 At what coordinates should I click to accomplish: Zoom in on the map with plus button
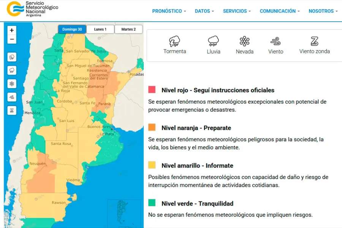tap(12, 30)
